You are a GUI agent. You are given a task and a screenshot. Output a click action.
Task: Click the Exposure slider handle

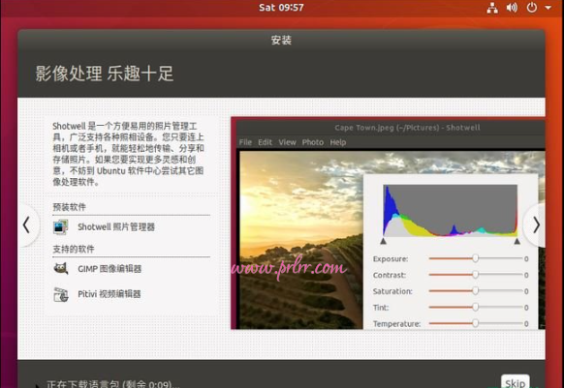coord(475,258)
